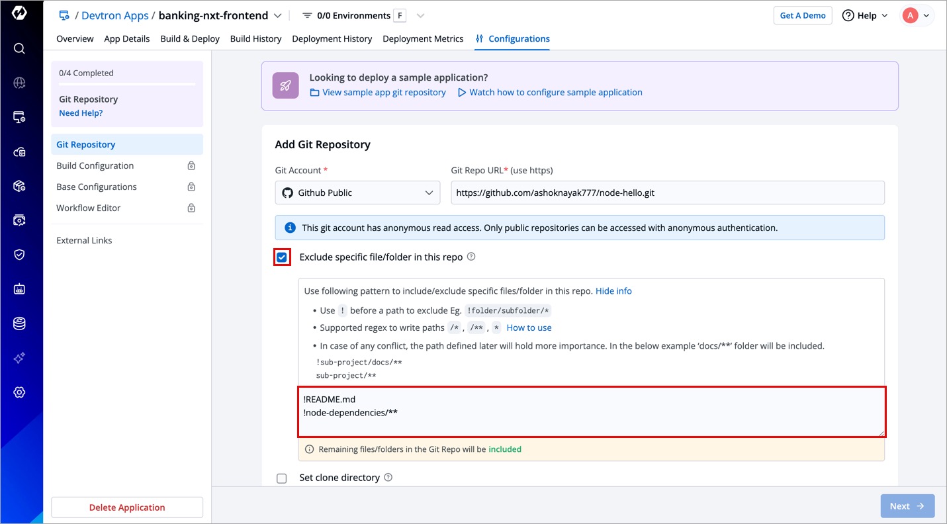Open Global Configurations gear icon in sidebar

[x=19, y=392]
